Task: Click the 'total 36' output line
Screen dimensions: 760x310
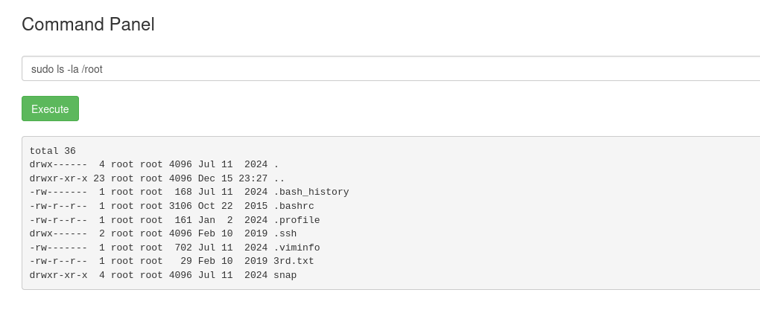Action: click(53, 151)
